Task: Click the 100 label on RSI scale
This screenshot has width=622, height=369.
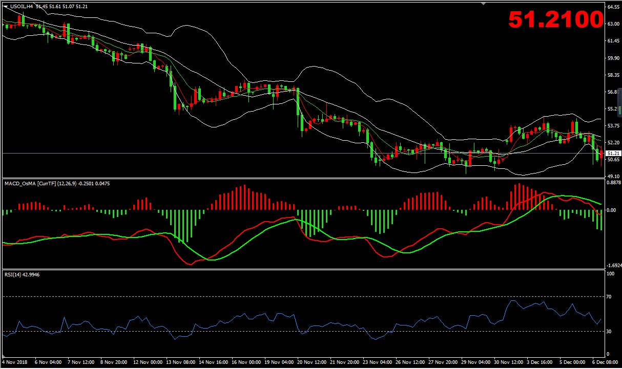Action: coord(610,274)
